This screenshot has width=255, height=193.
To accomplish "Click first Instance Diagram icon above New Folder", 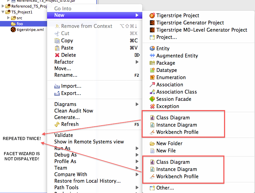I will pos(152,125).
